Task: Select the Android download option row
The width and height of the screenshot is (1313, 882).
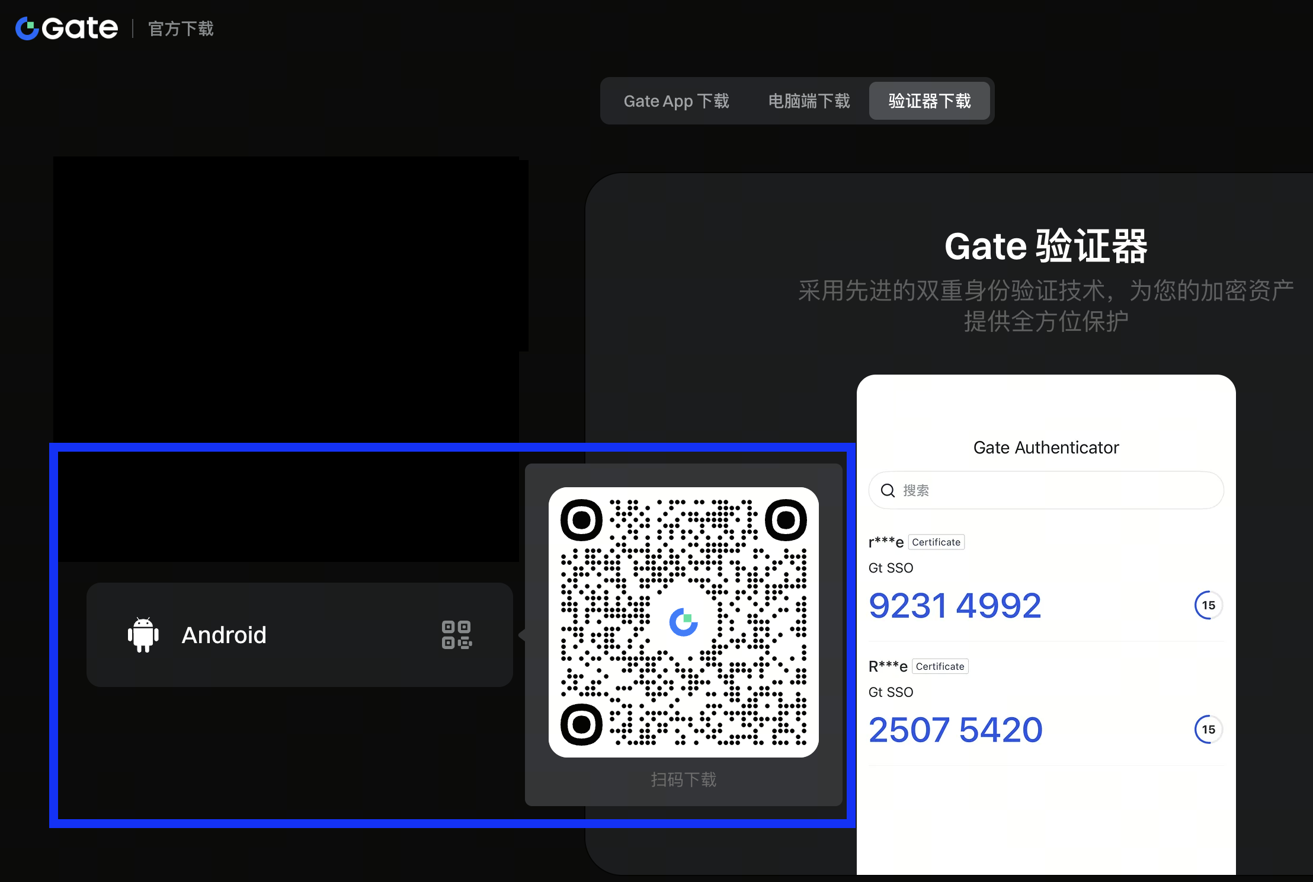Action: (299, 635)
